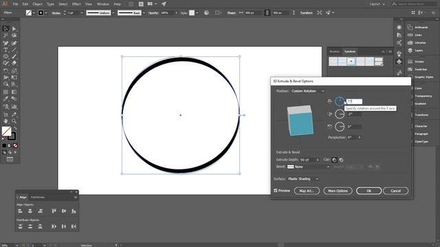Click the 3D cube rotation preview
Image resolution: width=440 pixels, height=247 pixels.
(300, 121)
